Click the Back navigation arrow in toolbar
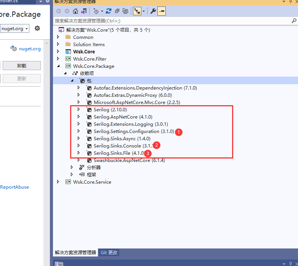The image size is (298, 266). [59, 11]
